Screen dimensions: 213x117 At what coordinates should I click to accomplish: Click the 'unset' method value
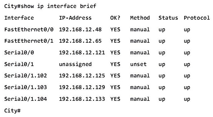tap(138, 64)
